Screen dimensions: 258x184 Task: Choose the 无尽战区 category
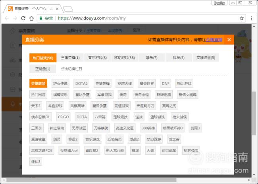[x=79, y=128]
